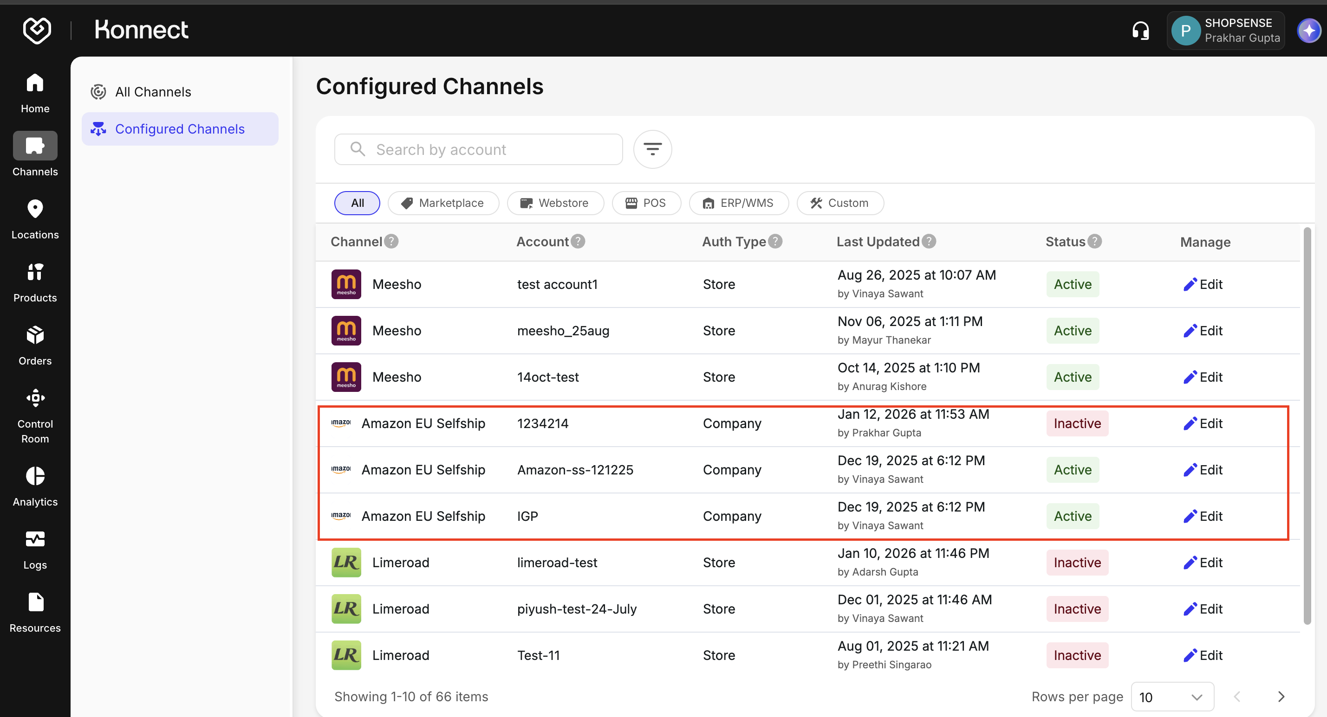Select the All filter chip
The height and width of the screenshot is (717, 1327).
pyautogui.click(x=357, y=203)
